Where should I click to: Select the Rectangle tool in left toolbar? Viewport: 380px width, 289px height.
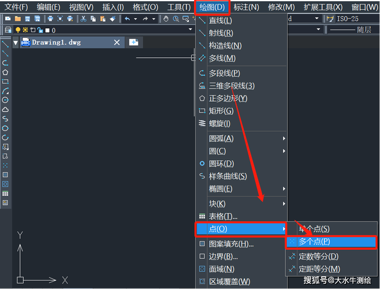[5, 81]
